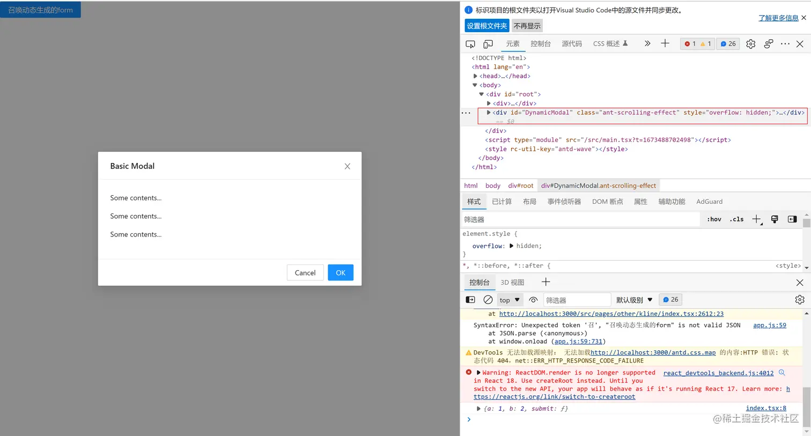Focus the styles 筛选器 filter field
The image size is (811, 436).
pos(580,219)
